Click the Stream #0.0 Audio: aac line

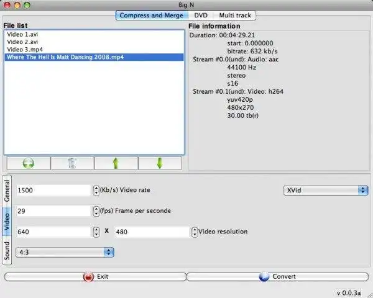(236, 60)
